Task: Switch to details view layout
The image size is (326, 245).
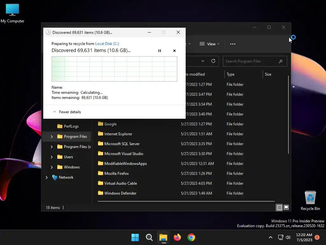Action: (x=279, y=207)
